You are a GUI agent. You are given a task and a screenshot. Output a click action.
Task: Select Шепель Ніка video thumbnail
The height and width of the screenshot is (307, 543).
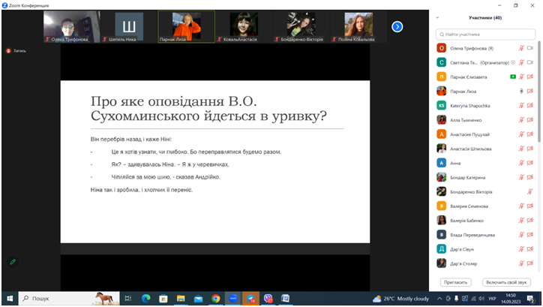pos(128,26)
